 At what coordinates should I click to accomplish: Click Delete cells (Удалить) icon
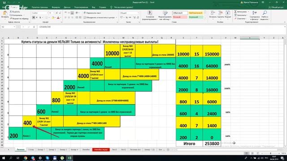click(221, 13)
